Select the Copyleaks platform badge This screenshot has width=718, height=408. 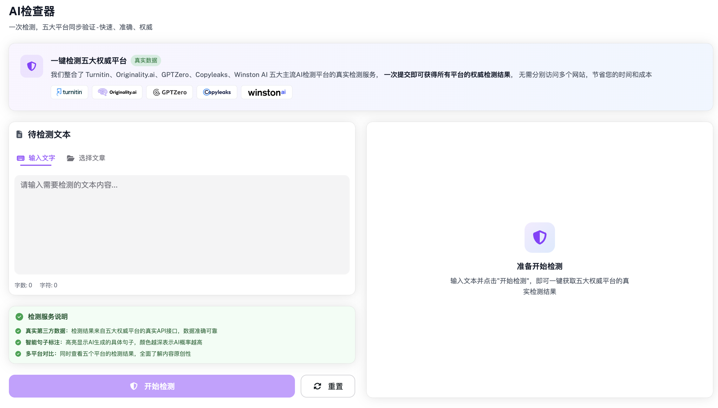217,92
